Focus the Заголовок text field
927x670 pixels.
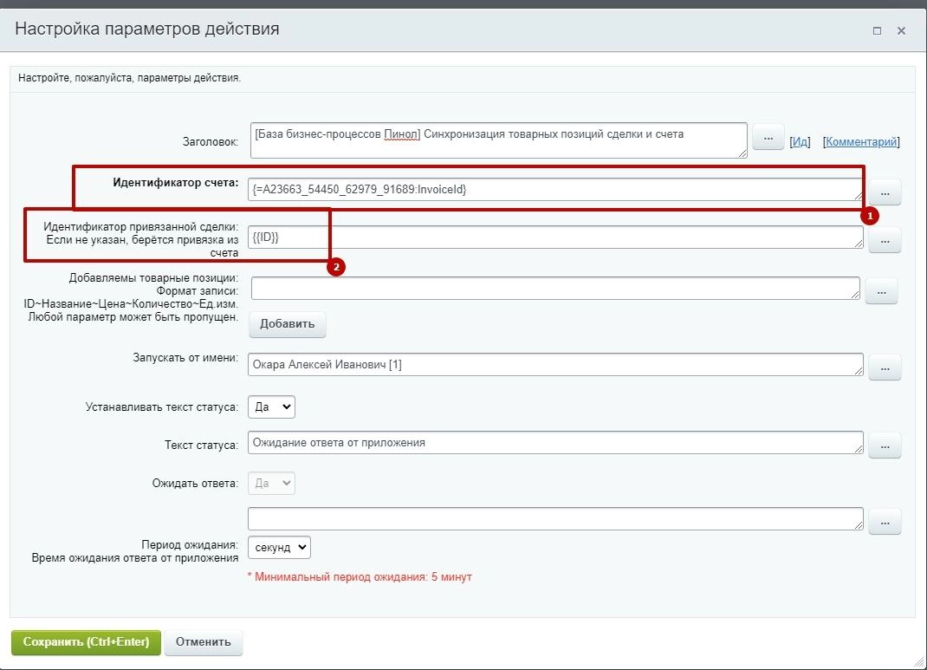(x=498, y=140)
